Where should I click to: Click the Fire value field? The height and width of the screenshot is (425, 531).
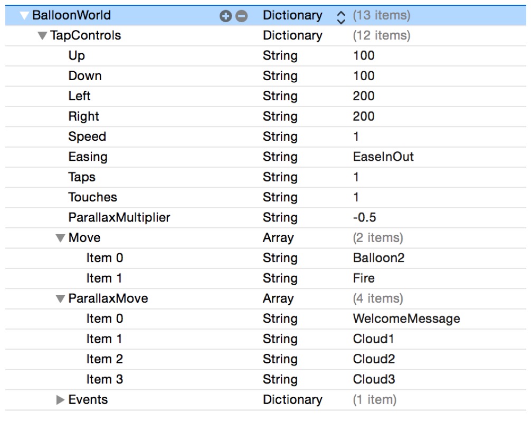click(364, 278)
